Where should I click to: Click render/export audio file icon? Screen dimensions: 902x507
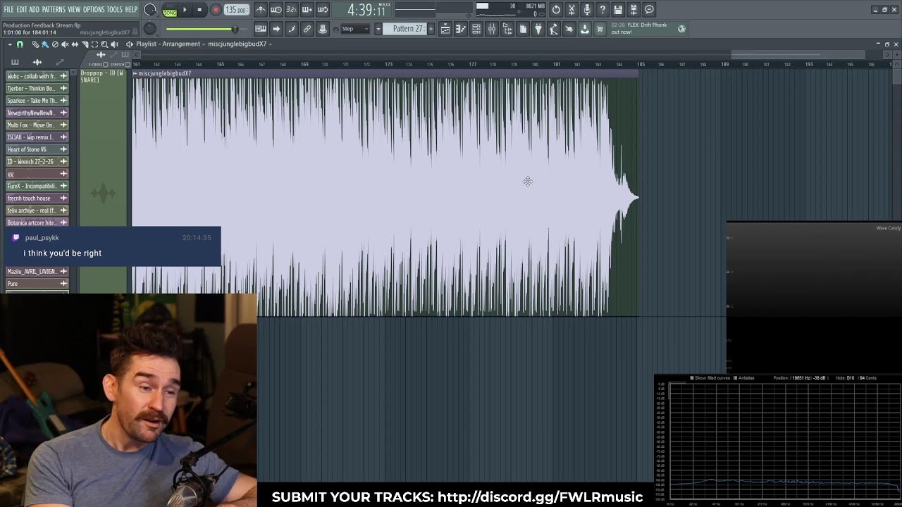coord(634,10)
